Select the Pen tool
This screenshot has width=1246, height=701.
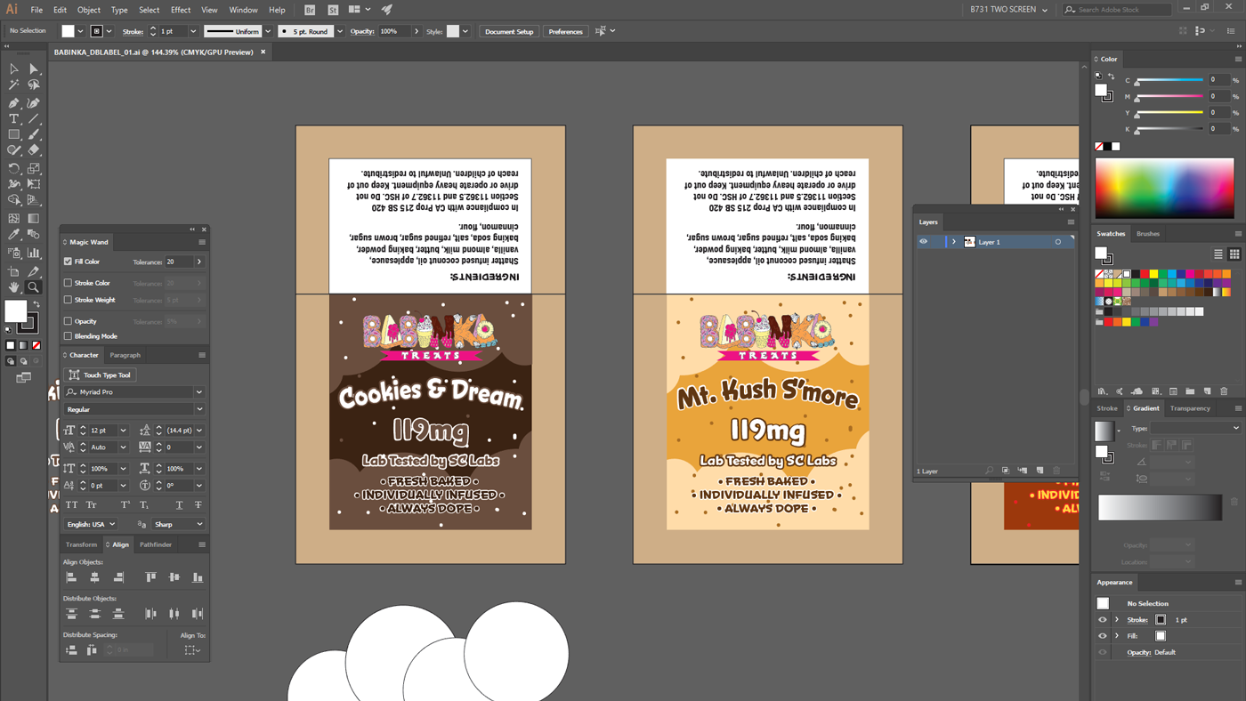click(14, 102)
